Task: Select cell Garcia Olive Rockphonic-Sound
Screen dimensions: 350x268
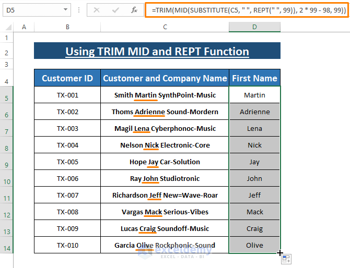Action: point(165,245)
